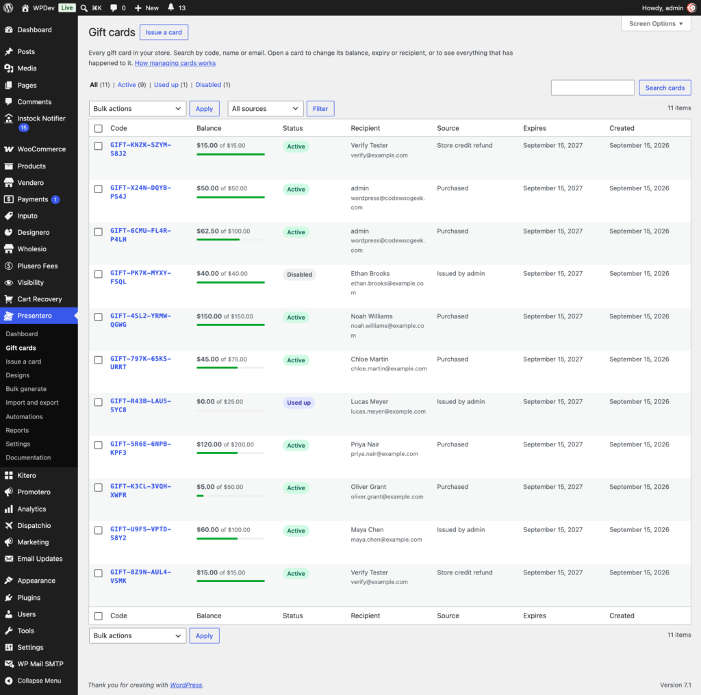Click the Search cards button

coord(665,88)
